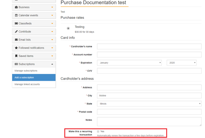Click the Business briefcase icon
The width and height of the screenshot is (205, 138).
click(x=16, y=7)
